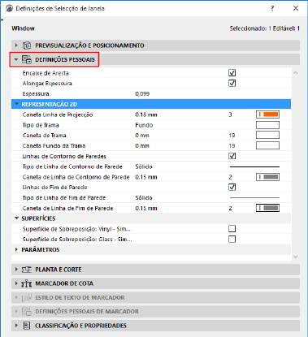The image size is (308, 337).
Task: Open Classificação e Propriedades panel header
Action: (x=155, y=326)
